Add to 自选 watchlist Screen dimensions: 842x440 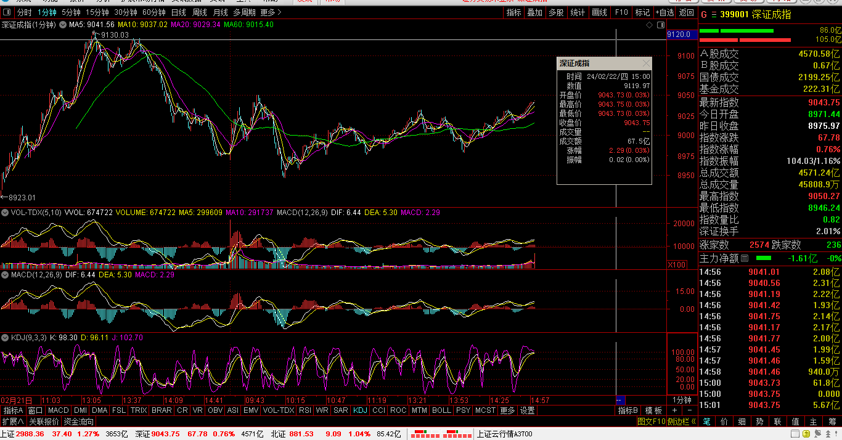(664, 12)
